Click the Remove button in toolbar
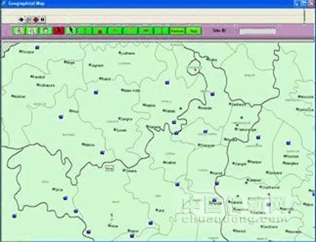Screen dimensions: 316x242 point(178,31)
